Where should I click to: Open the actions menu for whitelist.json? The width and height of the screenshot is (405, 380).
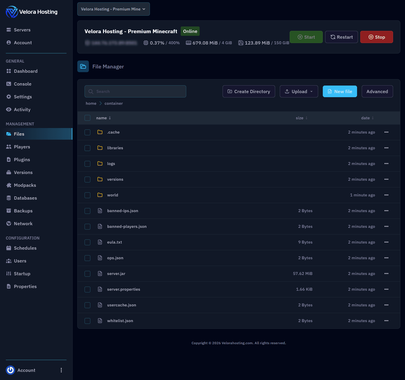[x=386, y=321]
